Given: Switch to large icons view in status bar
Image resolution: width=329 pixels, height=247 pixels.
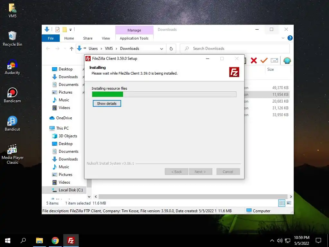Looking at the screenshot, I should point(289,203).
